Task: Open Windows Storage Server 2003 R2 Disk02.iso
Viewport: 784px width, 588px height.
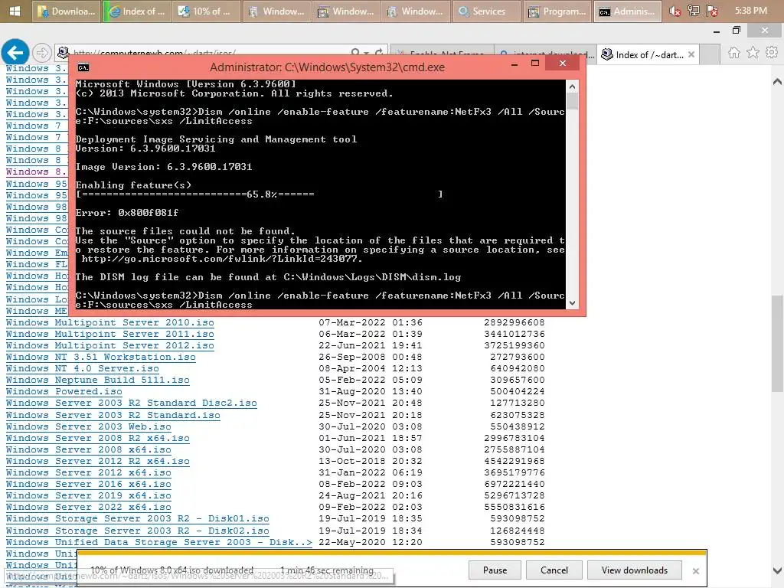Action: click(x=138, y=531)
